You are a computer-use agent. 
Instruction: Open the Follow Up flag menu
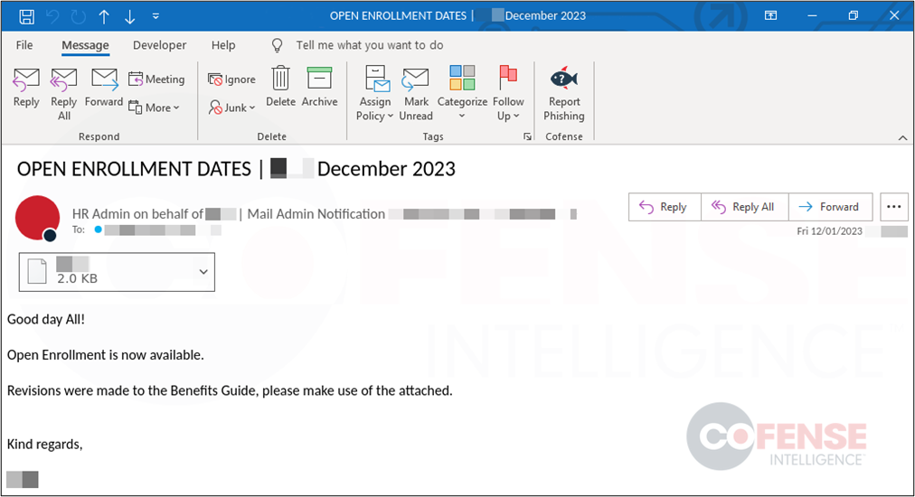(508, 93)
